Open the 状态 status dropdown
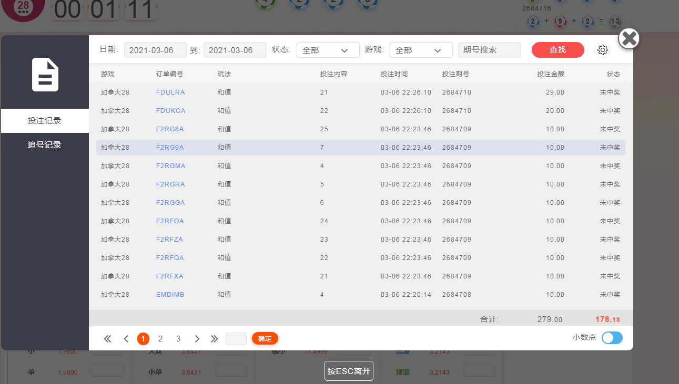Screen dimensions: 679x384 coord(328,50)
